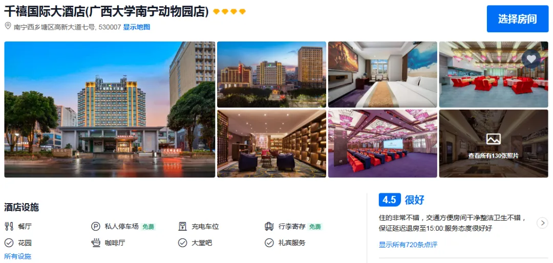Show the next review with arrow

point(542,223)
